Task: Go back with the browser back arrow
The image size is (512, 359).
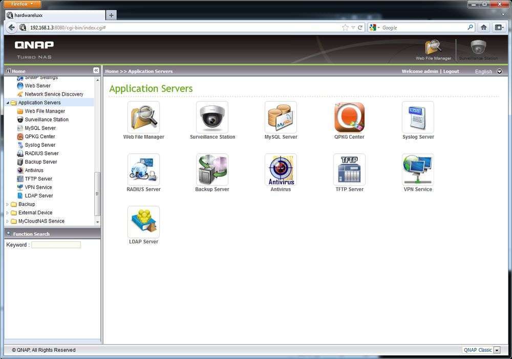Action: (x=12, y=28)
